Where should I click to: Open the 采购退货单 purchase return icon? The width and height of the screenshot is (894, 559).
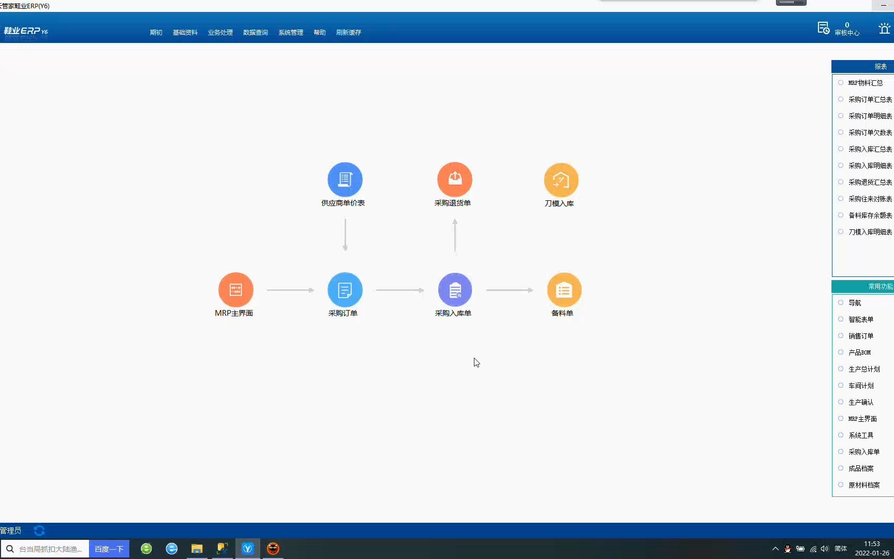coord(454,180)
